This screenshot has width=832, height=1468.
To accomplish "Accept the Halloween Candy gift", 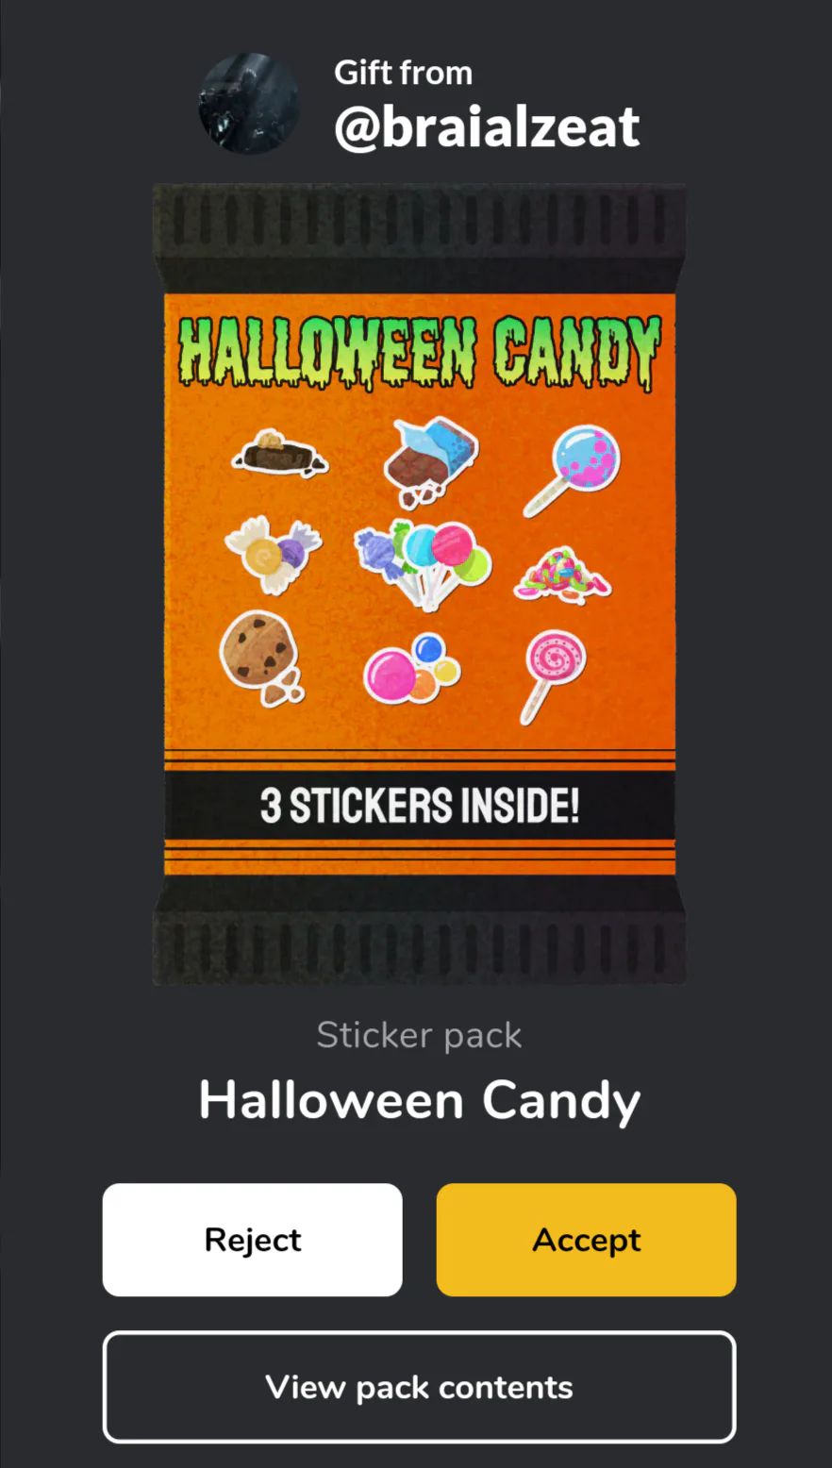I will pyautogui.click(x=586, y=1240).
